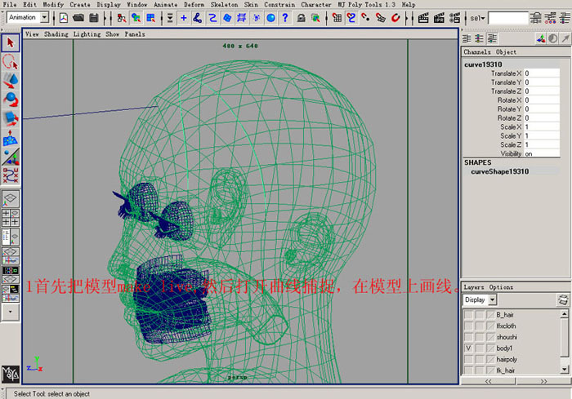Click the Save Scene disk icon
572x399 pixels.
pyautogui.click(x=94, y=18)
